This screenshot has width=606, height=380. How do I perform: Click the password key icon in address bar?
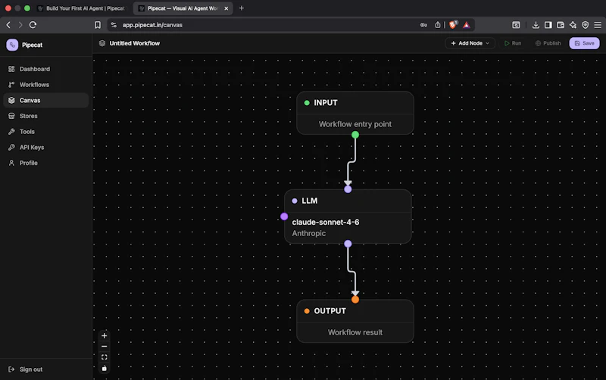(x=423, y=25)
